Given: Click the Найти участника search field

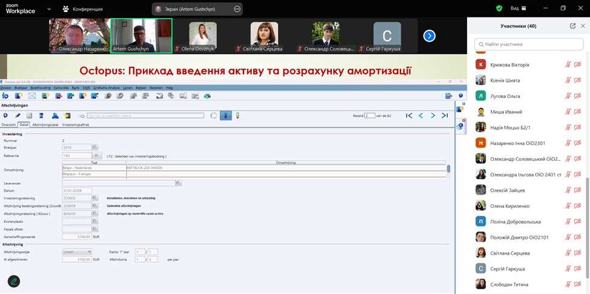Looking at the screenshot, I should [529, 44].
